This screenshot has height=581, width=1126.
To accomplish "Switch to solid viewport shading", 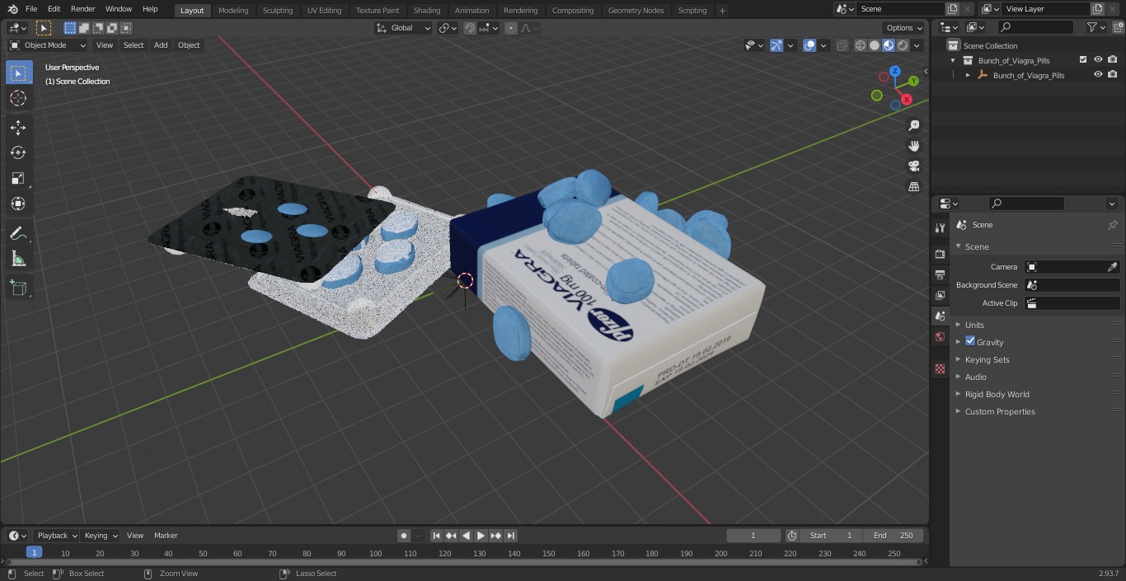I will 875,45.
